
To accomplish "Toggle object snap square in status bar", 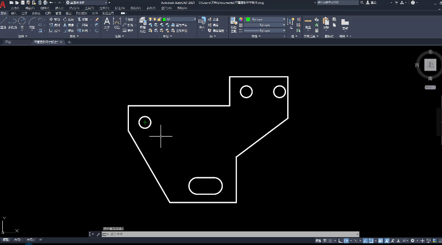I will pos(371,241).
